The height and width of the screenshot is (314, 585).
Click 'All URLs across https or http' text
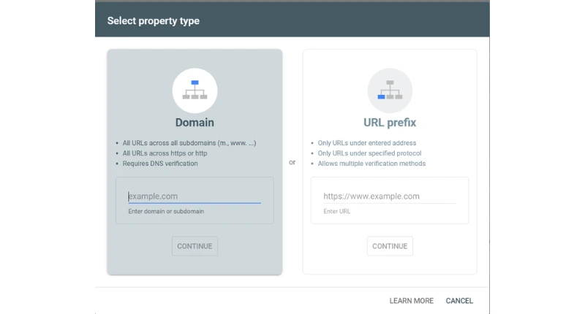tap(165, 153)
